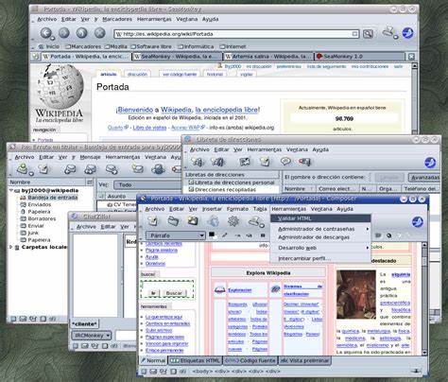Publish page globe icon in Composer
This screenshot has width=448, height=382.
click(213, 221)
